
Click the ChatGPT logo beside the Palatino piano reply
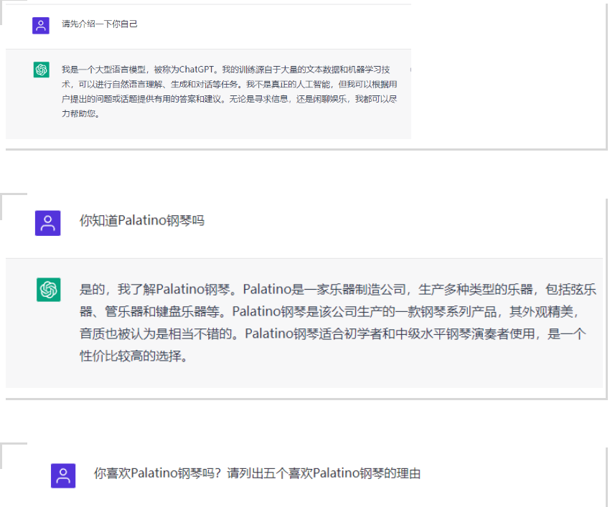48,290
